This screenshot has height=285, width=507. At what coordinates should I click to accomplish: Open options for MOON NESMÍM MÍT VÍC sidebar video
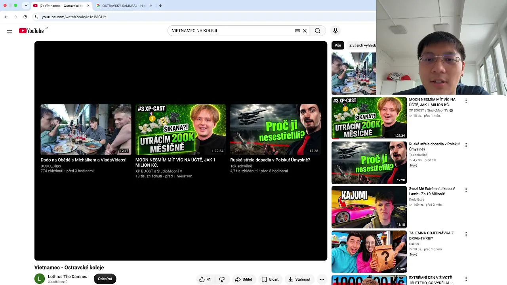[466, 101]
